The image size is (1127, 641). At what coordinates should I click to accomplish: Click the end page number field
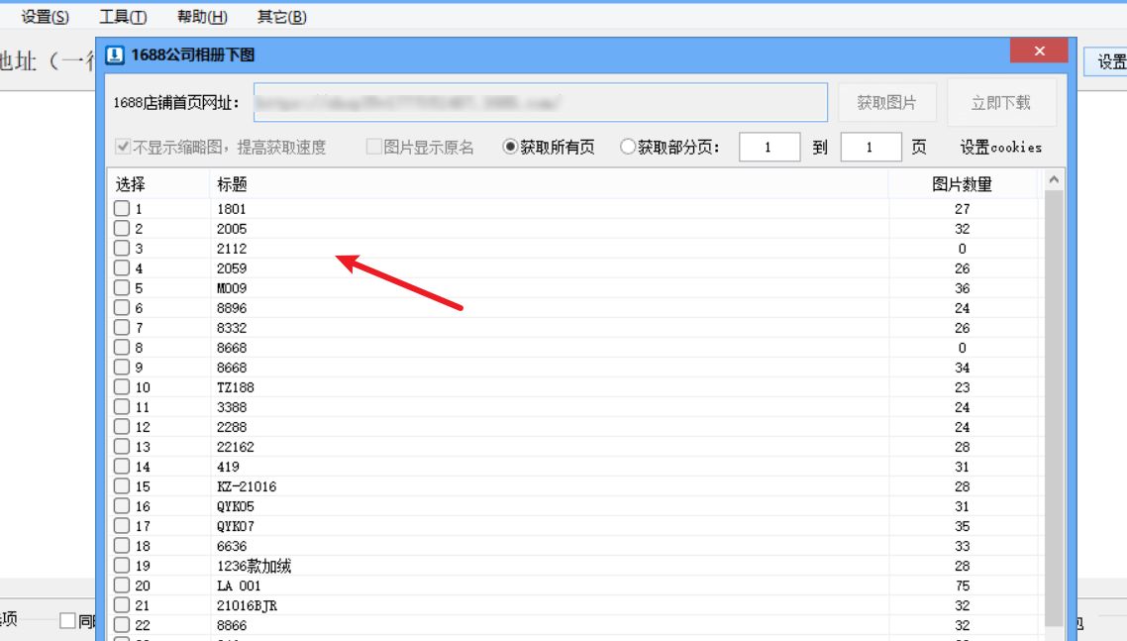pos(871,148)
